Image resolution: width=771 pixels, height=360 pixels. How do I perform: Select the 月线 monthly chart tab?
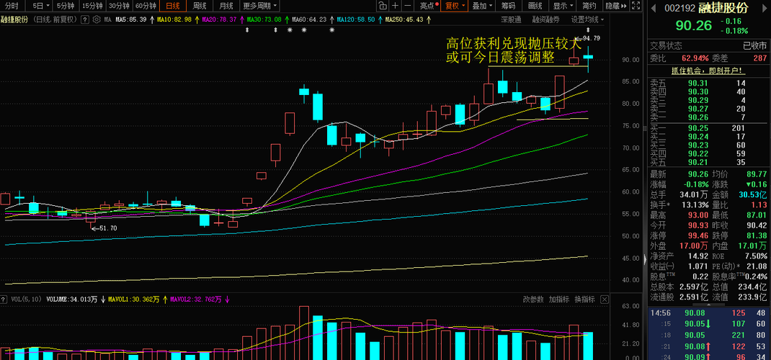point(226,6)
